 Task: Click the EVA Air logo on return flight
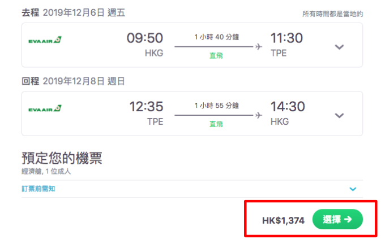(x=45, y=108)
